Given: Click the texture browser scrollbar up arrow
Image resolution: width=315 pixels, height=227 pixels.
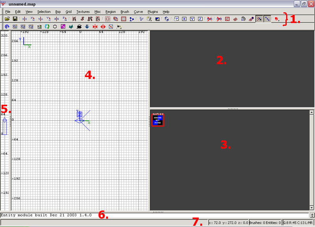Looking at the screenshot, I should 311,112.
